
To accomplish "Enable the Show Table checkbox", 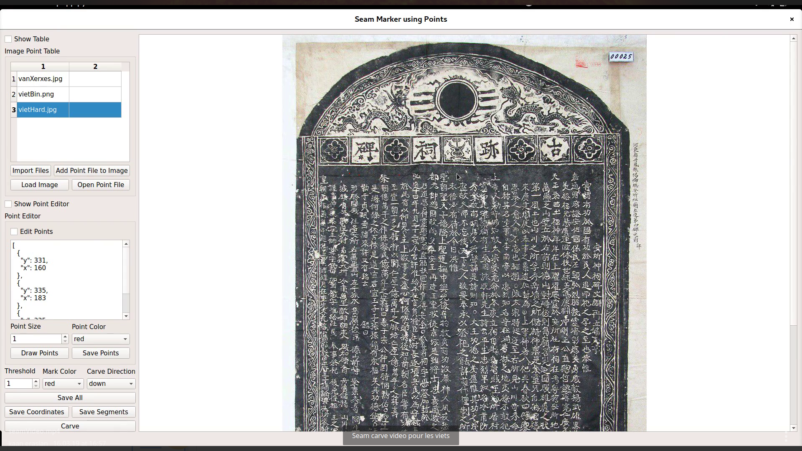I will [8, 39].
